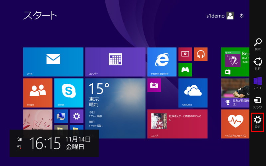Click the Skype tile label text
This screenshot has width=266, height=166.
61,105
